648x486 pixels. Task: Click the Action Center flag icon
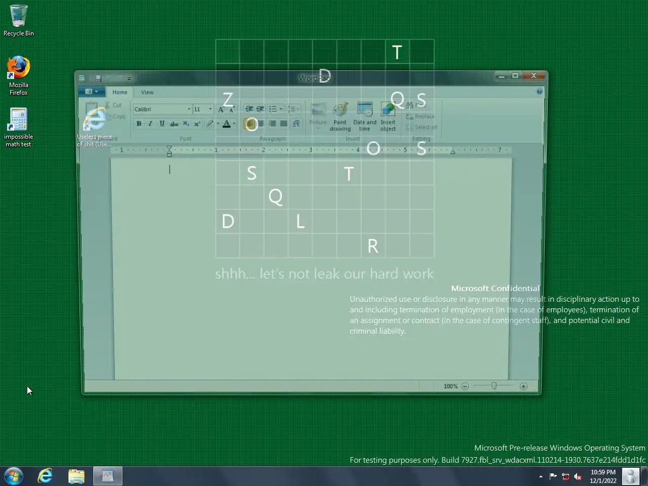pyautogui.click(x=553, y=476)
